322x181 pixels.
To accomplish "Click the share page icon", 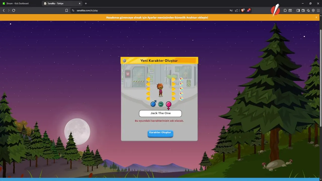I will (236, 11).
